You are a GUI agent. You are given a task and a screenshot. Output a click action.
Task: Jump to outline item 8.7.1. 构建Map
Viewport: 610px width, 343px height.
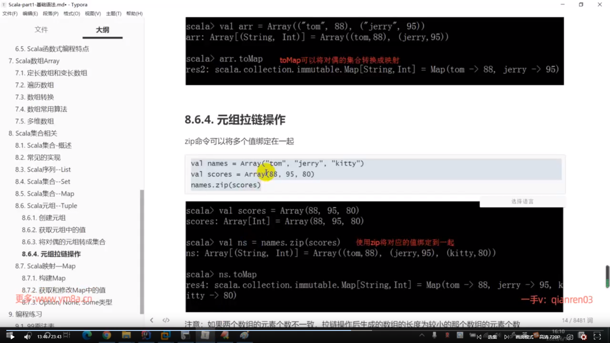click(44, 278)
